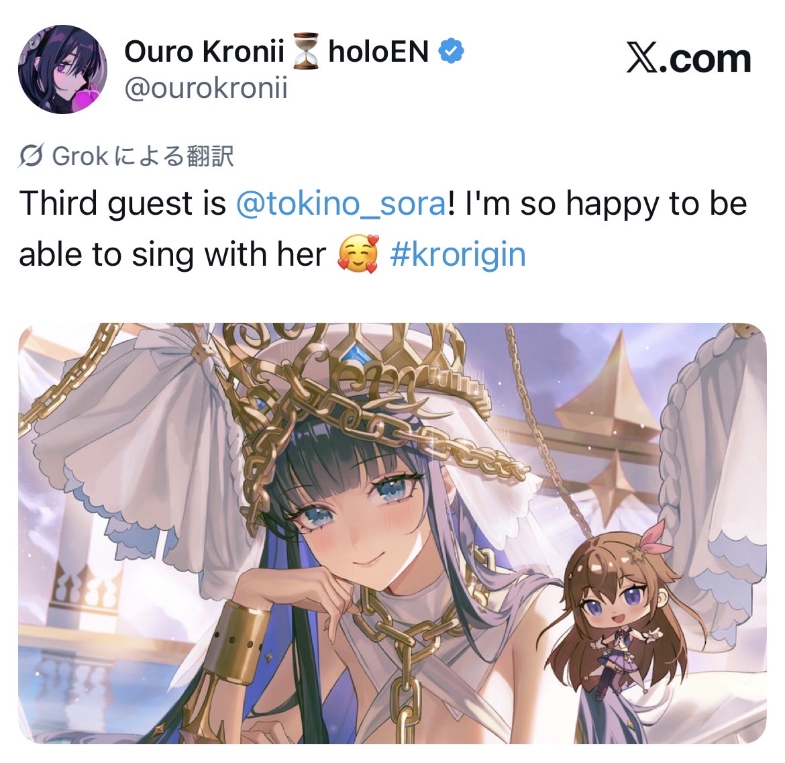This screenshot has width=785, height=763.
Task: Click the holoEN text in name
Action: pos(378,51)
